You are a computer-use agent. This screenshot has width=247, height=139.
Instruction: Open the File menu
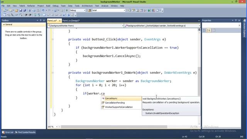[x=3, y=6]
